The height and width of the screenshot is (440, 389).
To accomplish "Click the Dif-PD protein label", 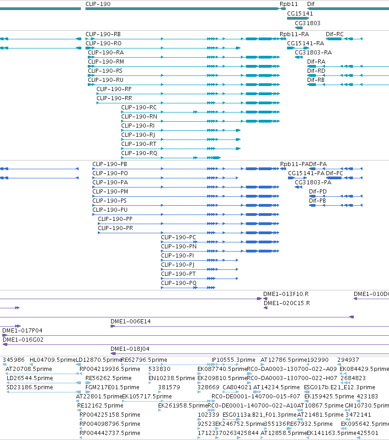I will pos(318,192).
